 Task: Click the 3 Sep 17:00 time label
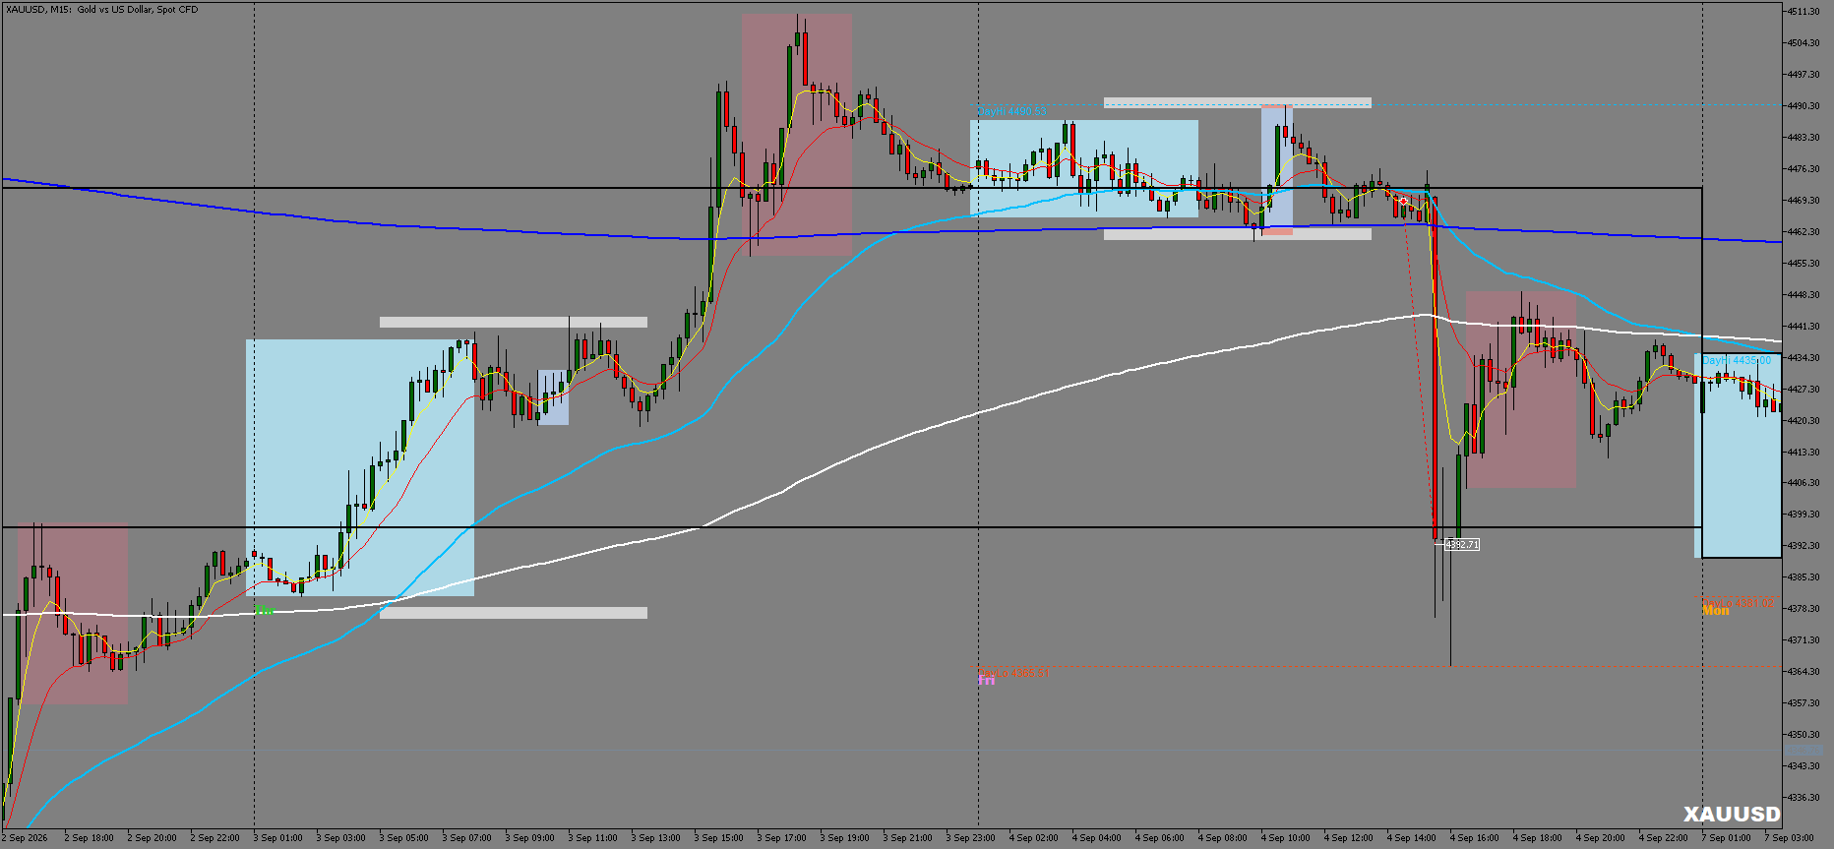(x=781, y=838)
